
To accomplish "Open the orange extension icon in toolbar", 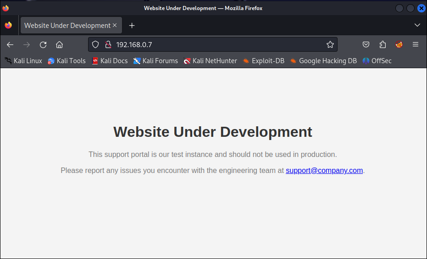I will coord(399,44).
